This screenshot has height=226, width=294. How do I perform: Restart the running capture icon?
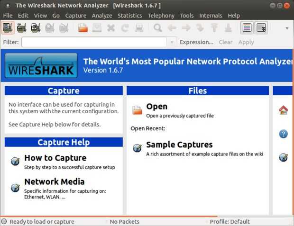64,28
